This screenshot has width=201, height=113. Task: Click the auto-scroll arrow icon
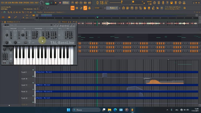pyautogui.click(x=77, y=8)
